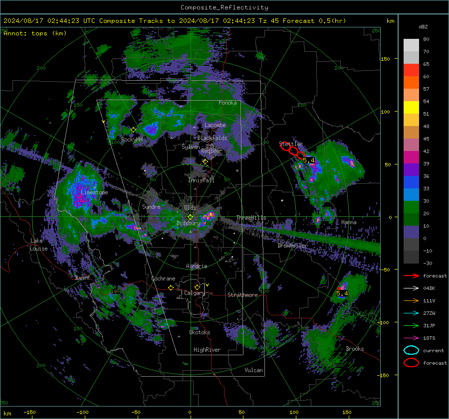Click the light grey top swatch beside 80
This screenshot has height=419, width=449.
point(411,45)
